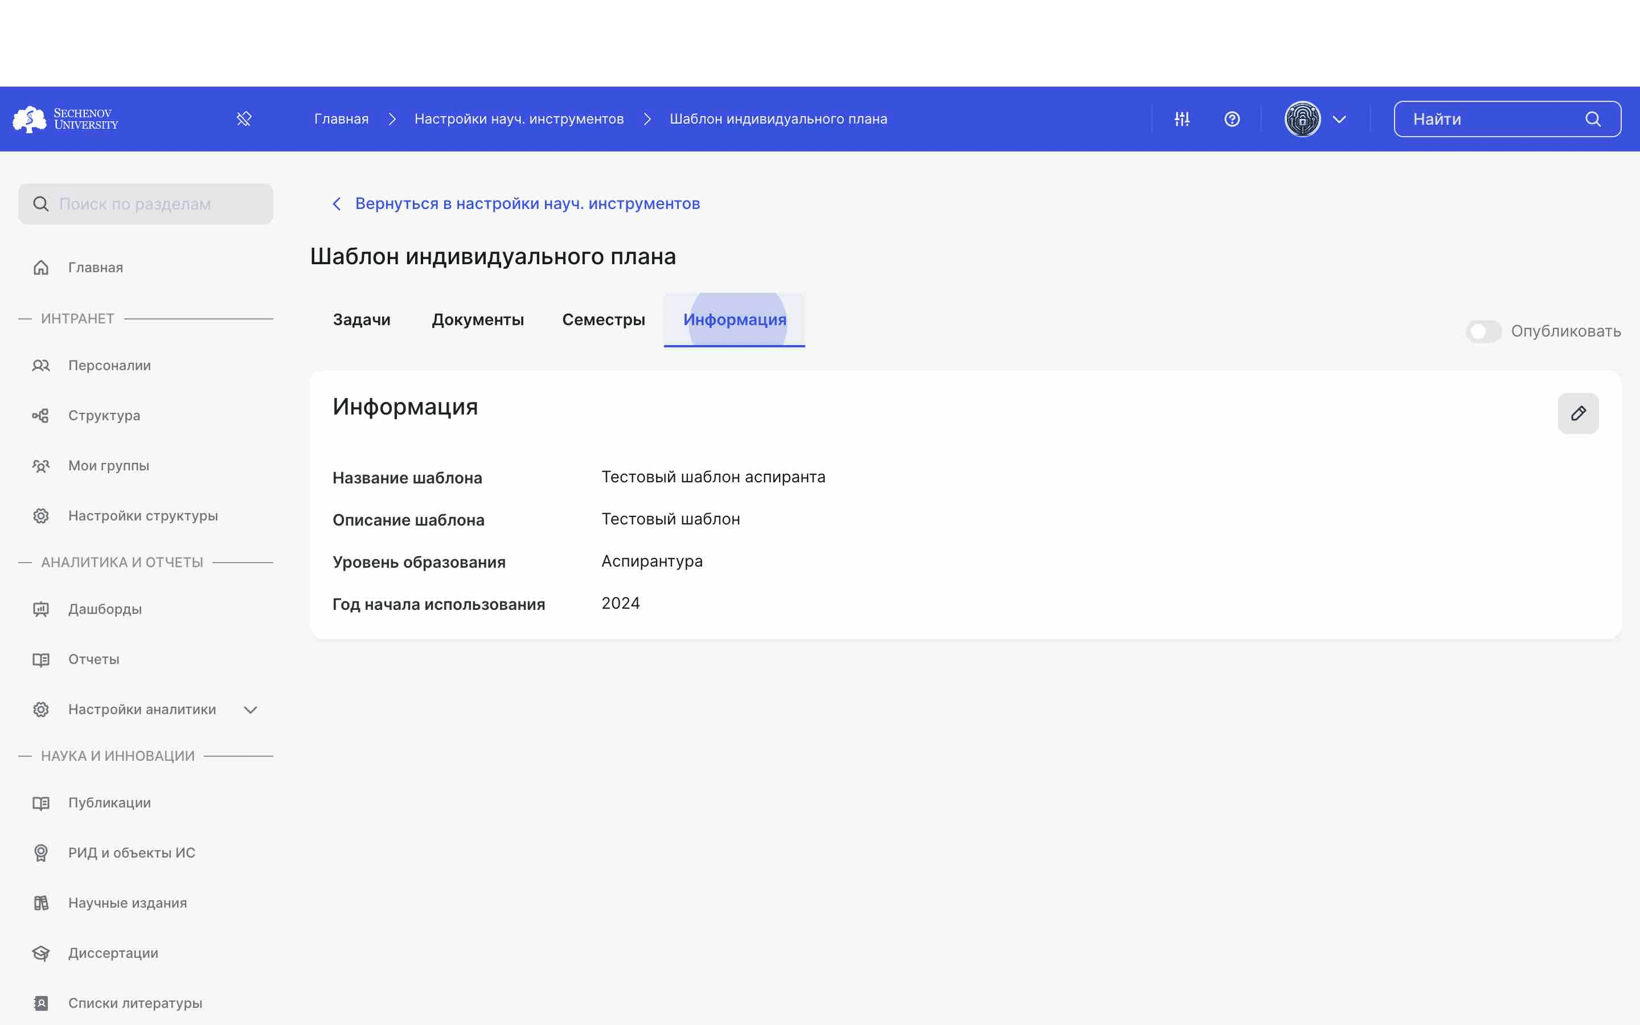
Task: Click the Главная home icon in sidebar
Action: point(40,268)
